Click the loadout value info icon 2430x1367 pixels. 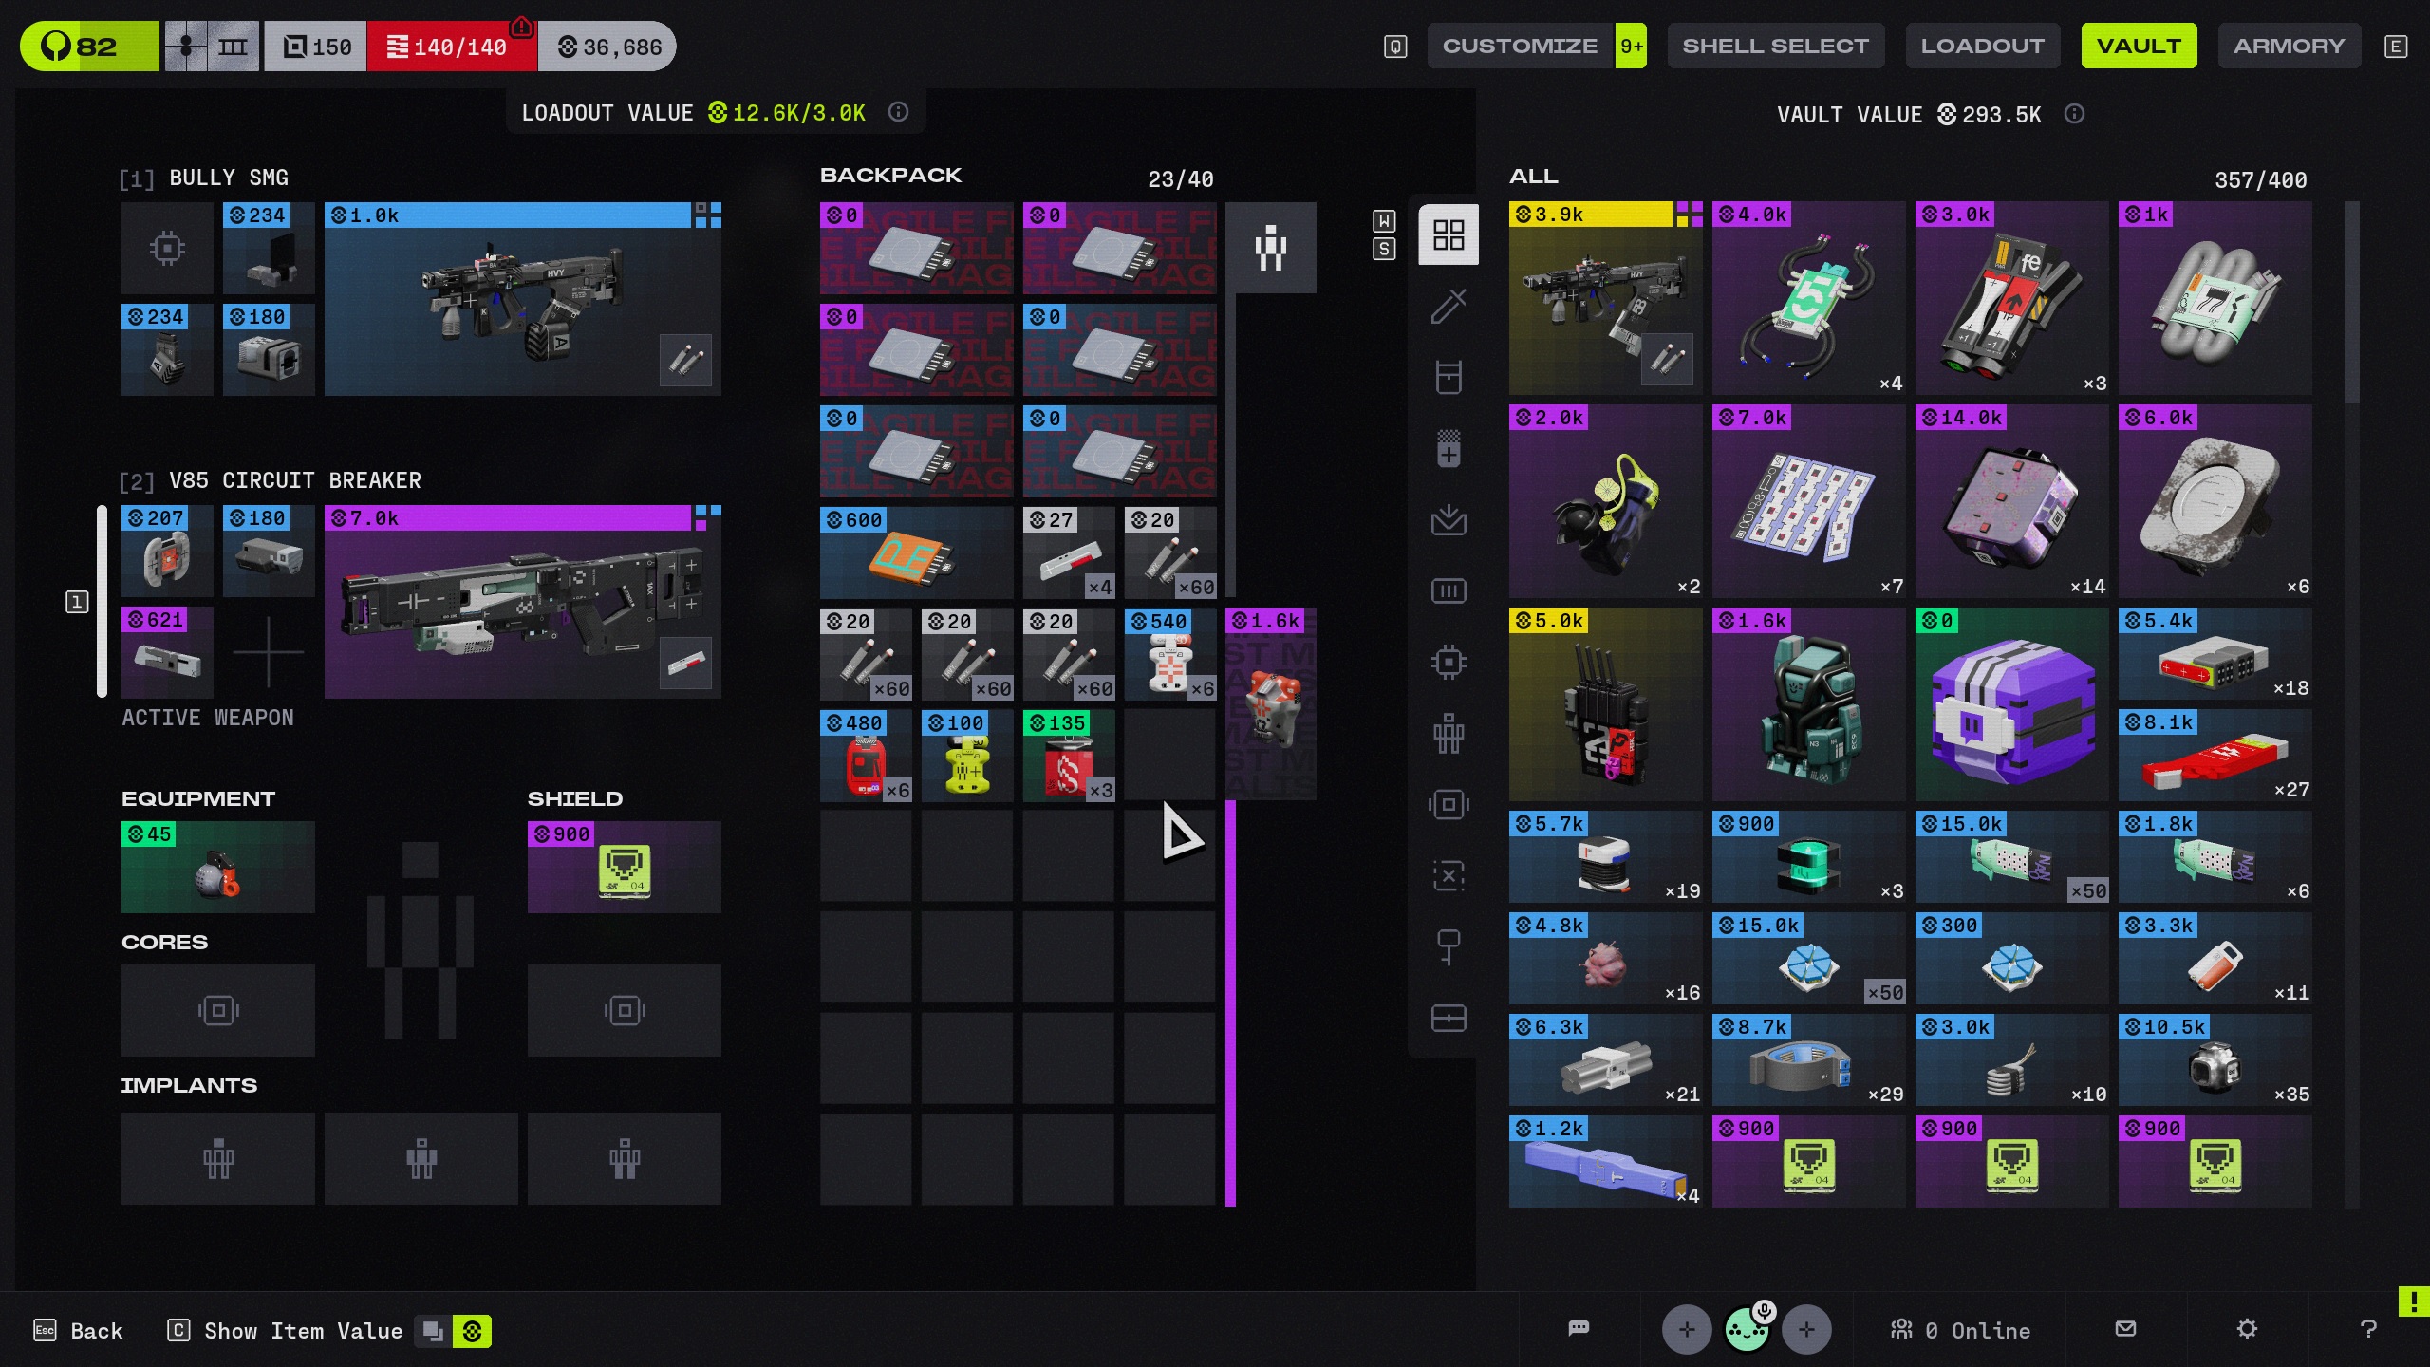click(898, 113)
